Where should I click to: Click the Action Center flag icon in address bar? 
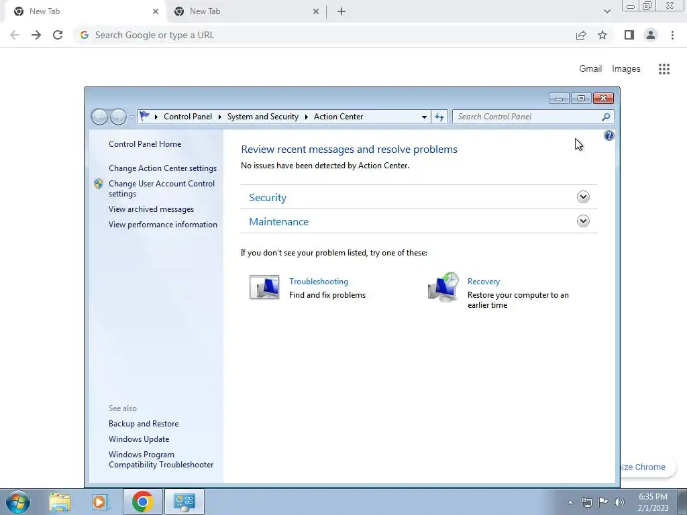coord(144,116)
